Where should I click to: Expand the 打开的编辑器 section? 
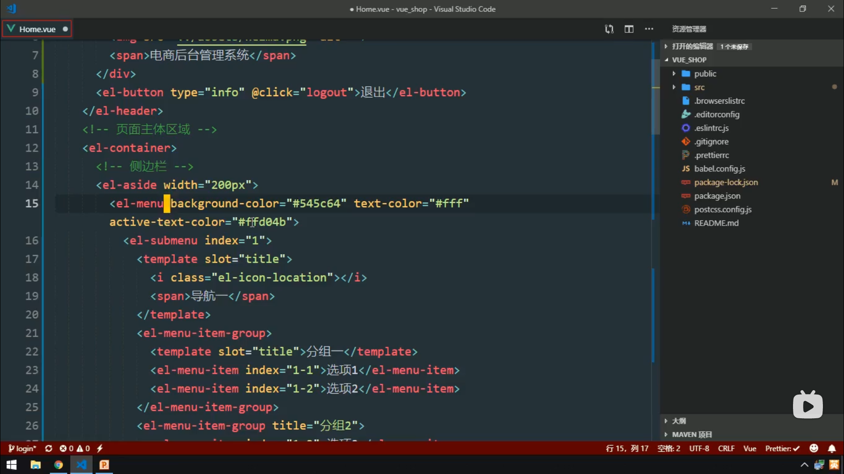[692, 46]
